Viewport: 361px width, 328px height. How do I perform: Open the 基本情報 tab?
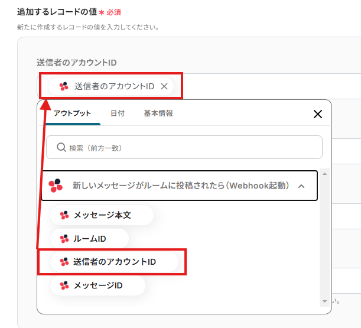point(158,113)
